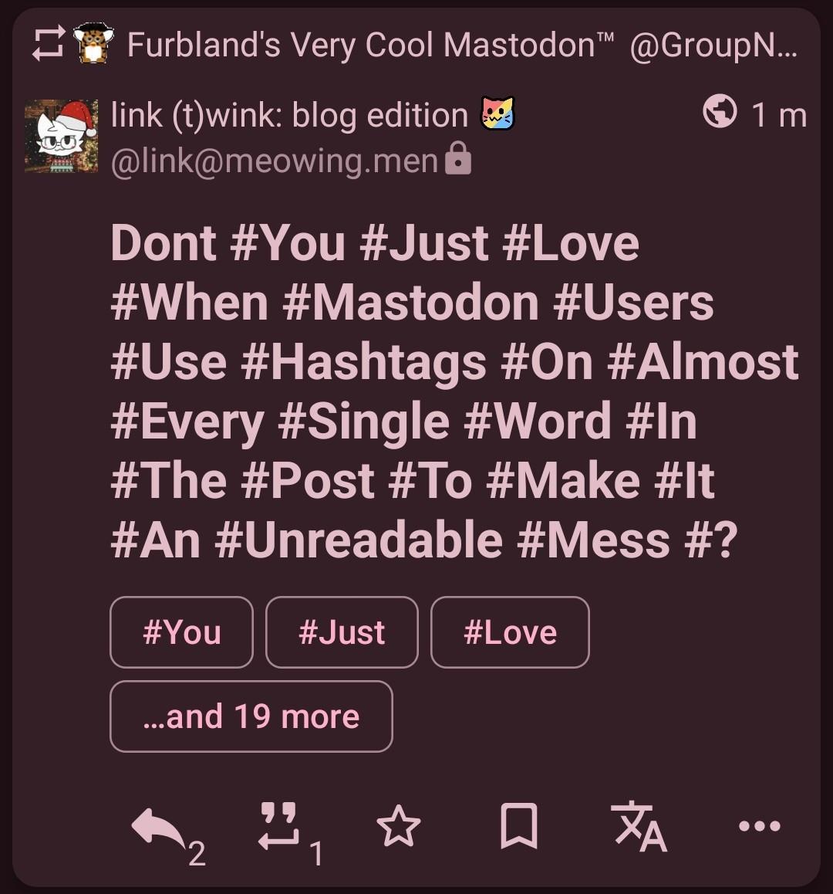Open the #Unreadable hashtag link
833x894 pixels.
pyautogui.click(x=359, y=540)
